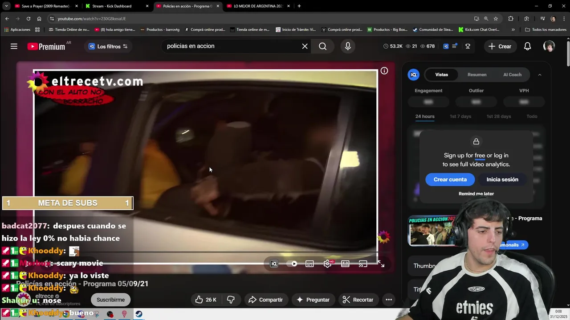Open Aplicaciones bookmarks shortcut
The image size is (570, 320).
(17, 30)
